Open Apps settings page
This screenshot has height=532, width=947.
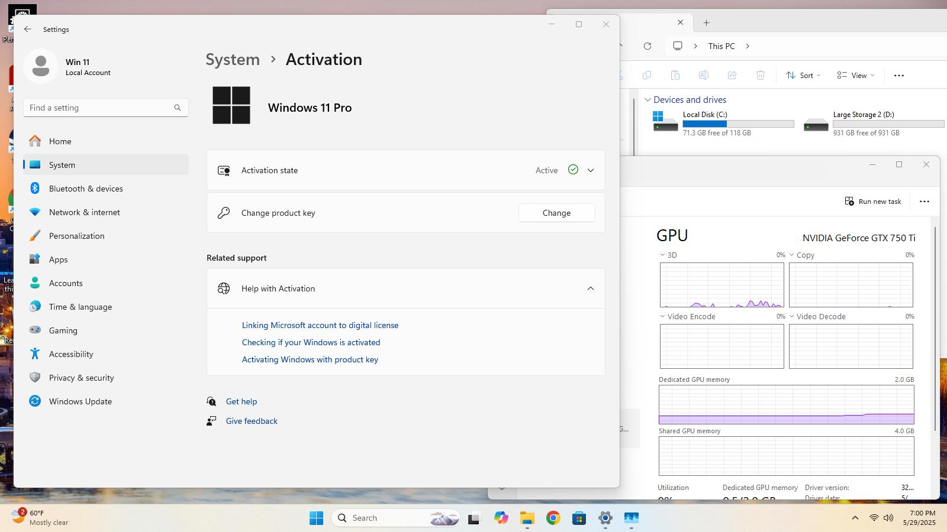(106, 259)
